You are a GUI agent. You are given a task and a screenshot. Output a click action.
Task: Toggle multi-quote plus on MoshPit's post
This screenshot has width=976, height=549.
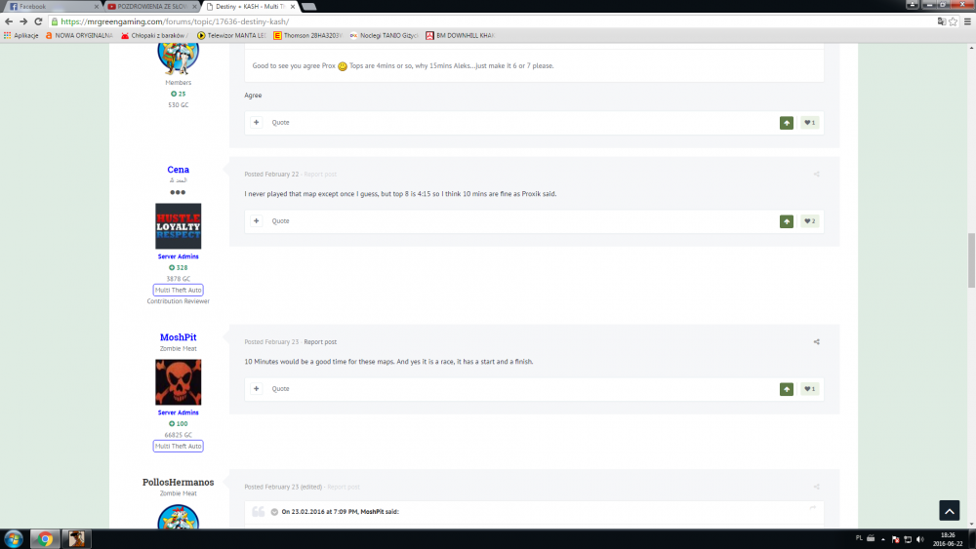click(257, 389)
